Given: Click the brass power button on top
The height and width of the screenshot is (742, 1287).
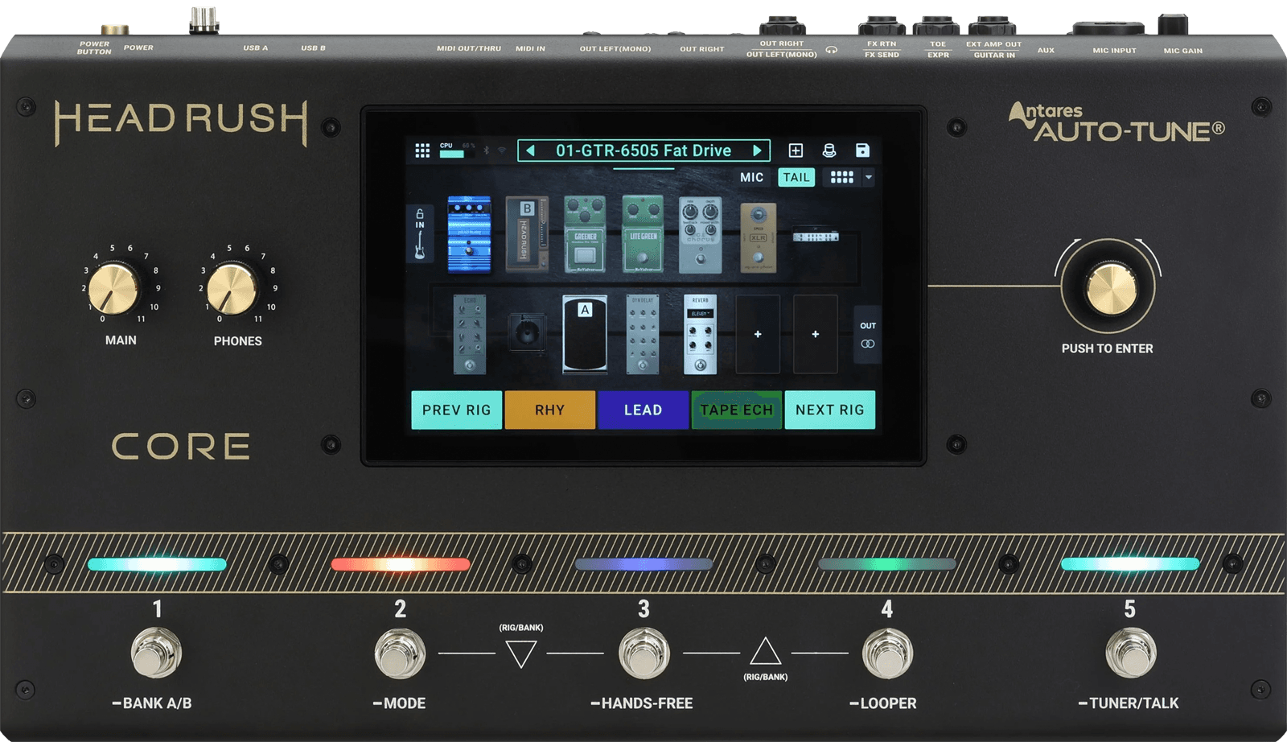Looking at the screenshot, I should (115, 30).
